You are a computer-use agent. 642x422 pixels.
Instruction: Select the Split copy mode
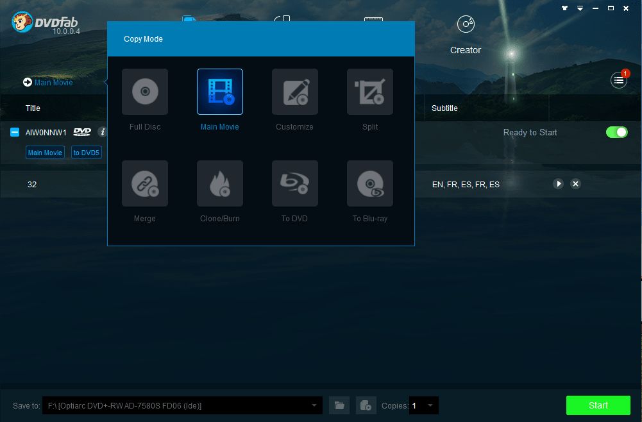tap(370, 92)
